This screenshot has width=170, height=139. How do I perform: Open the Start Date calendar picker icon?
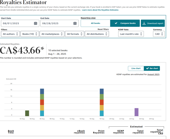35,23
